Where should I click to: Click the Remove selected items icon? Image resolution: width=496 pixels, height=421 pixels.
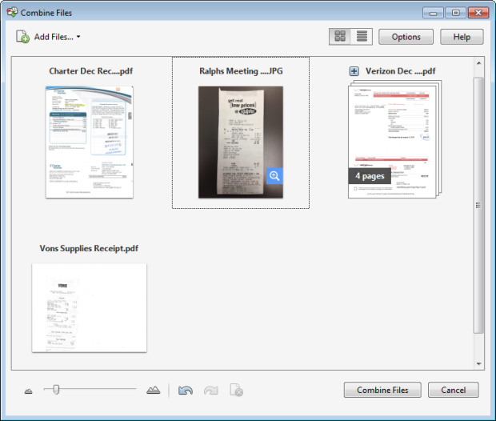pyautogui.click(x=236, y=391)
